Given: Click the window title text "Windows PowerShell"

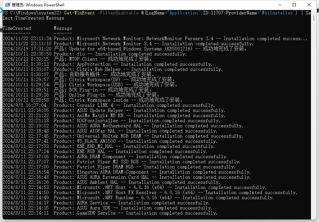Looking at the screenshot, I should click(44, 5).
